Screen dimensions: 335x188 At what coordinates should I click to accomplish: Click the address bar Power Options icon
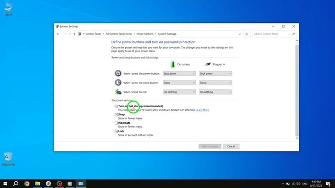pos(80,34)
